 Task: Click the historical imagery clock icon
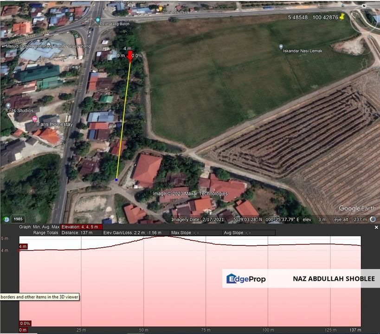(6, 218)
